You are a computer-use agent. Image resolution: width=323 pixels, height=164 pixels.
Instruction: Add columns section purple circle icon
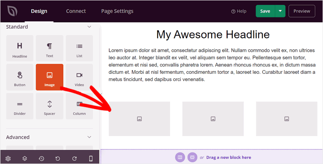180,157
